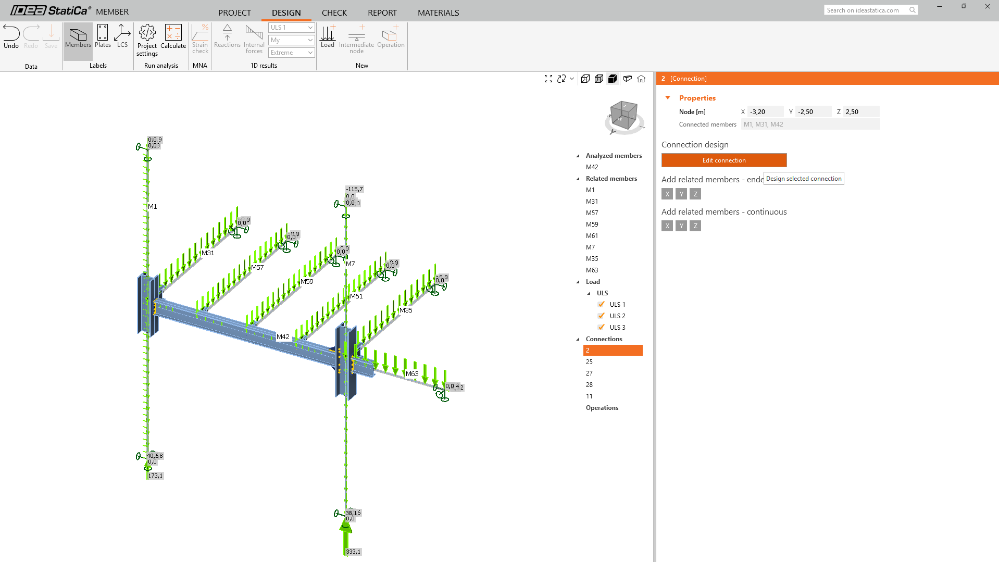This screenshot has height=562, width=999.
Task: Show Reactions results
Action: click(x=227, y=36)
